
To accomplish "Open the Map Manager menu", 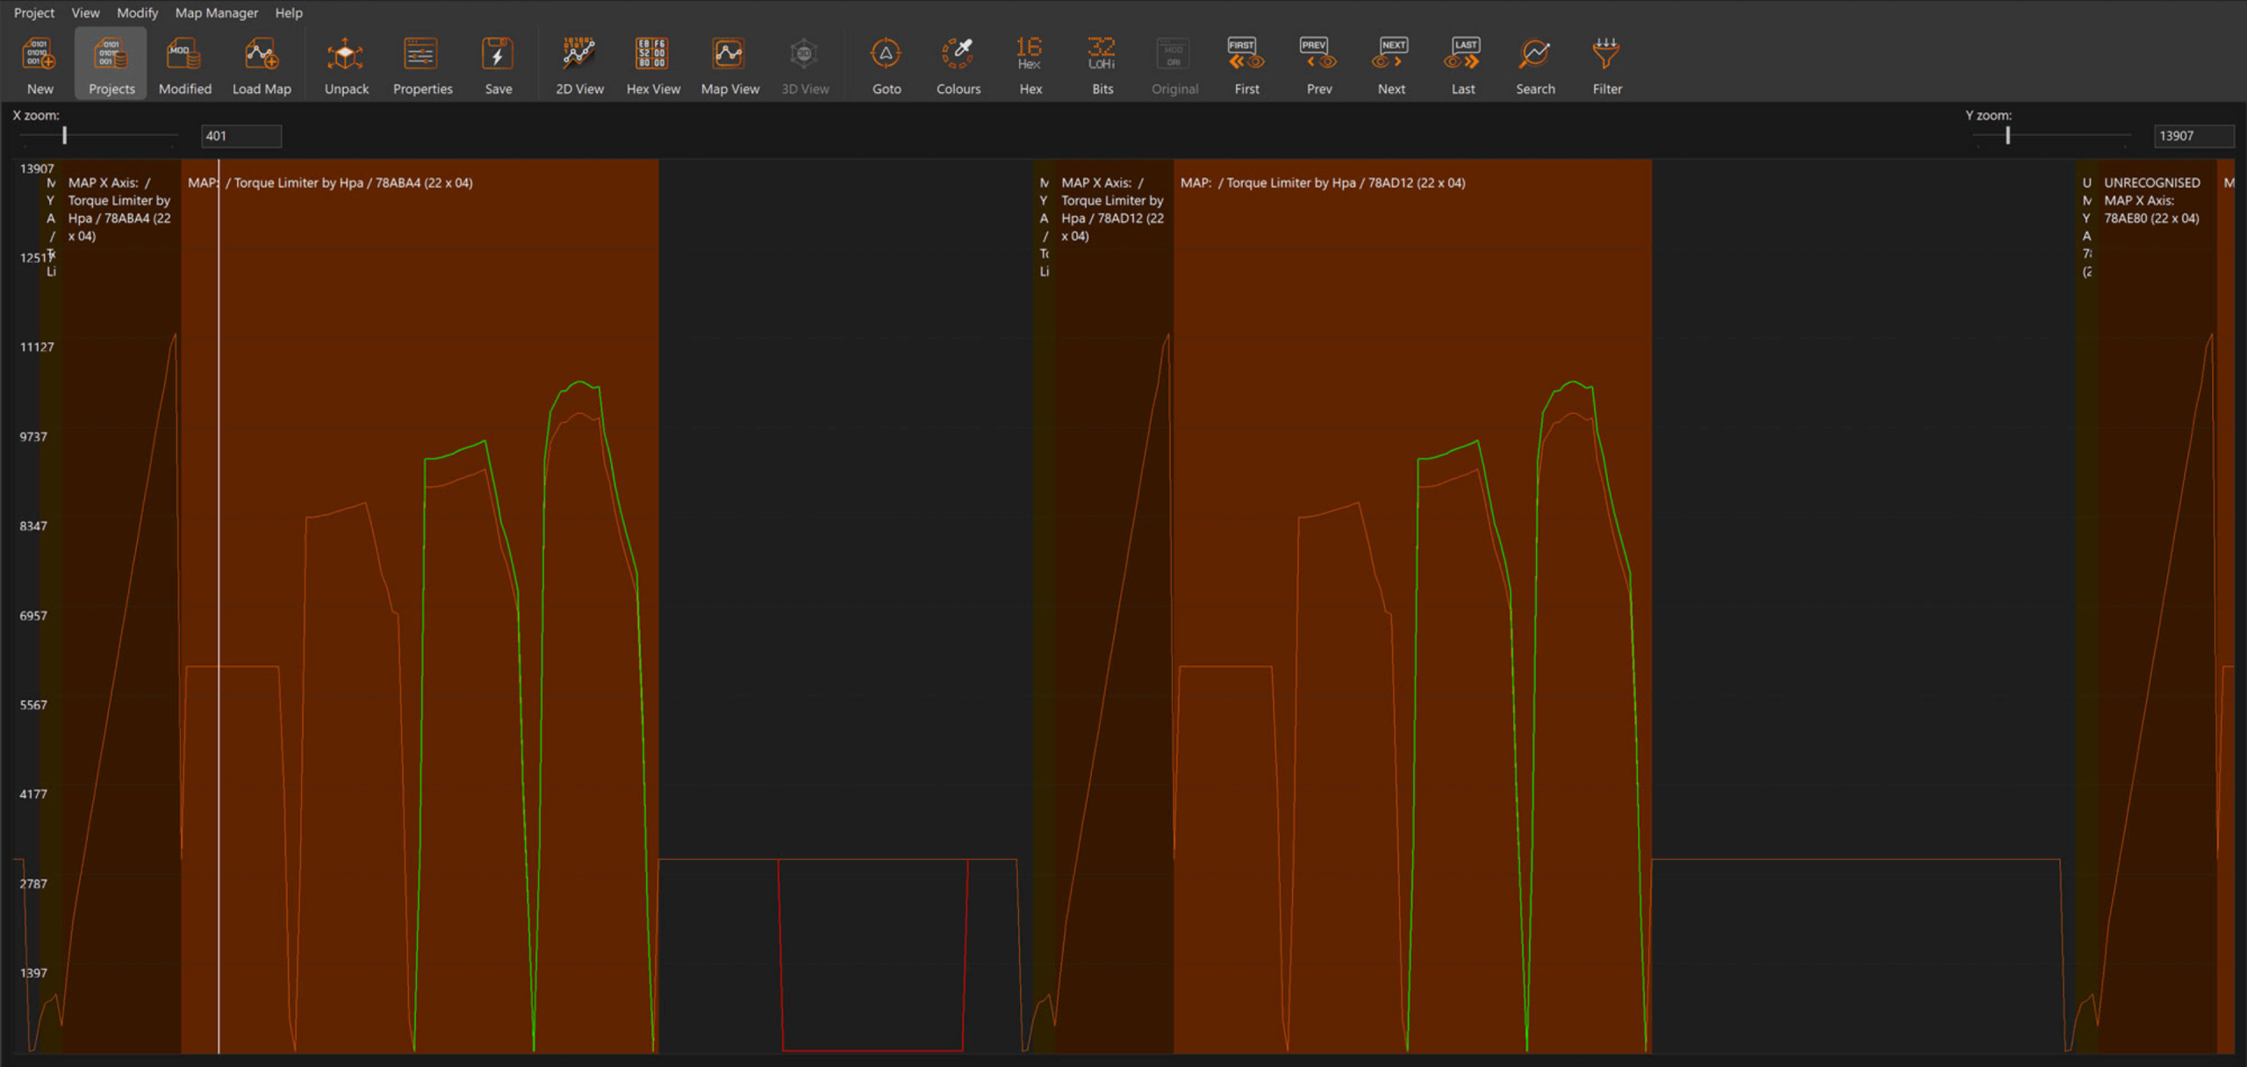I will (216, 12).
